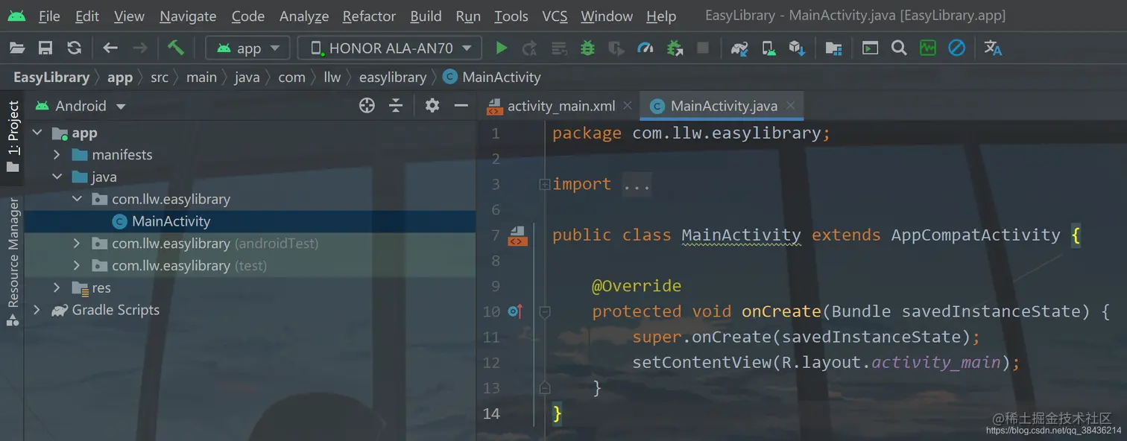Open the SDK Manager icon
Viewport: 1127px width, 441px height.
point(797,48)
